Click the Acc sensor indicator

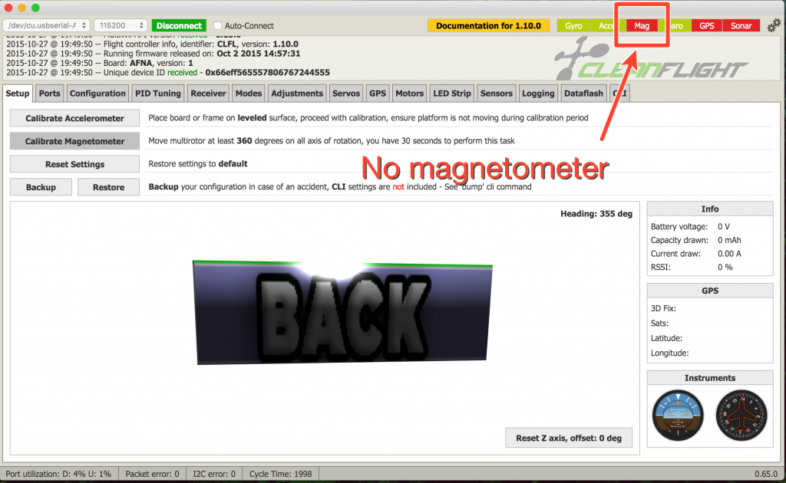point(603,25)
